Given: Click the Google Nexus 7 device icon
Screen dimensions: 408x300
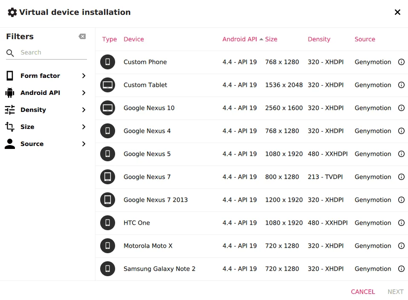Looking at the screenshot, I should [107, 177].
